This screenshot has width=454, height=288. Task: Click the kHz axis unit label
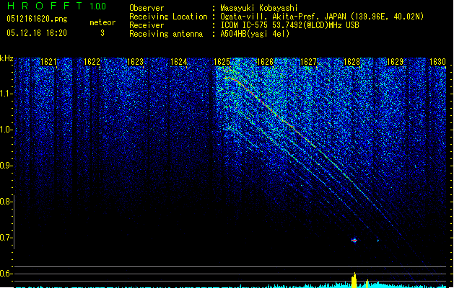tap(6, 58)
